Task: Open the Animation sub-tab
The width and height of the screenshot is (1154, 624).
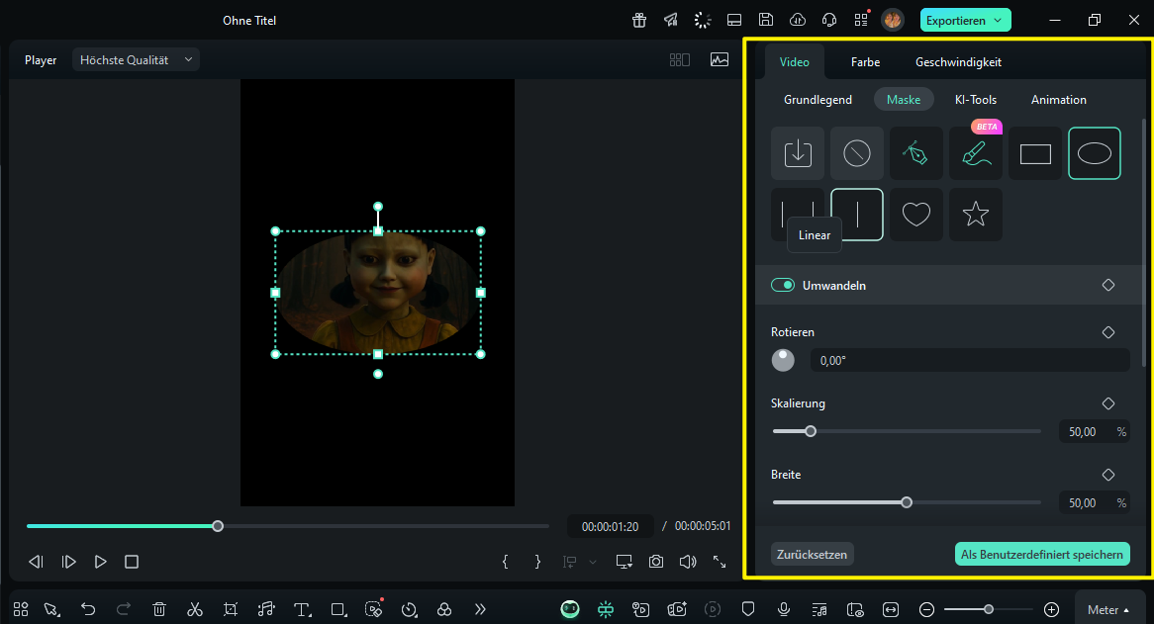Action: click(1058, 100)
